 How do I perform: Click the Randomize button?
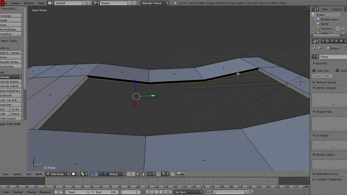pos(10,67)
